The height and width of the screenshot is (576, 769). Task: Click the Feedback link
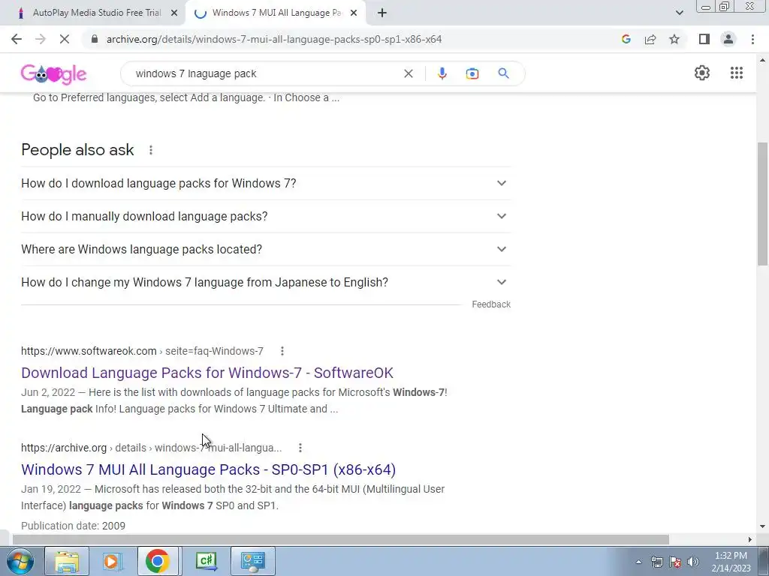click(491, 304)
